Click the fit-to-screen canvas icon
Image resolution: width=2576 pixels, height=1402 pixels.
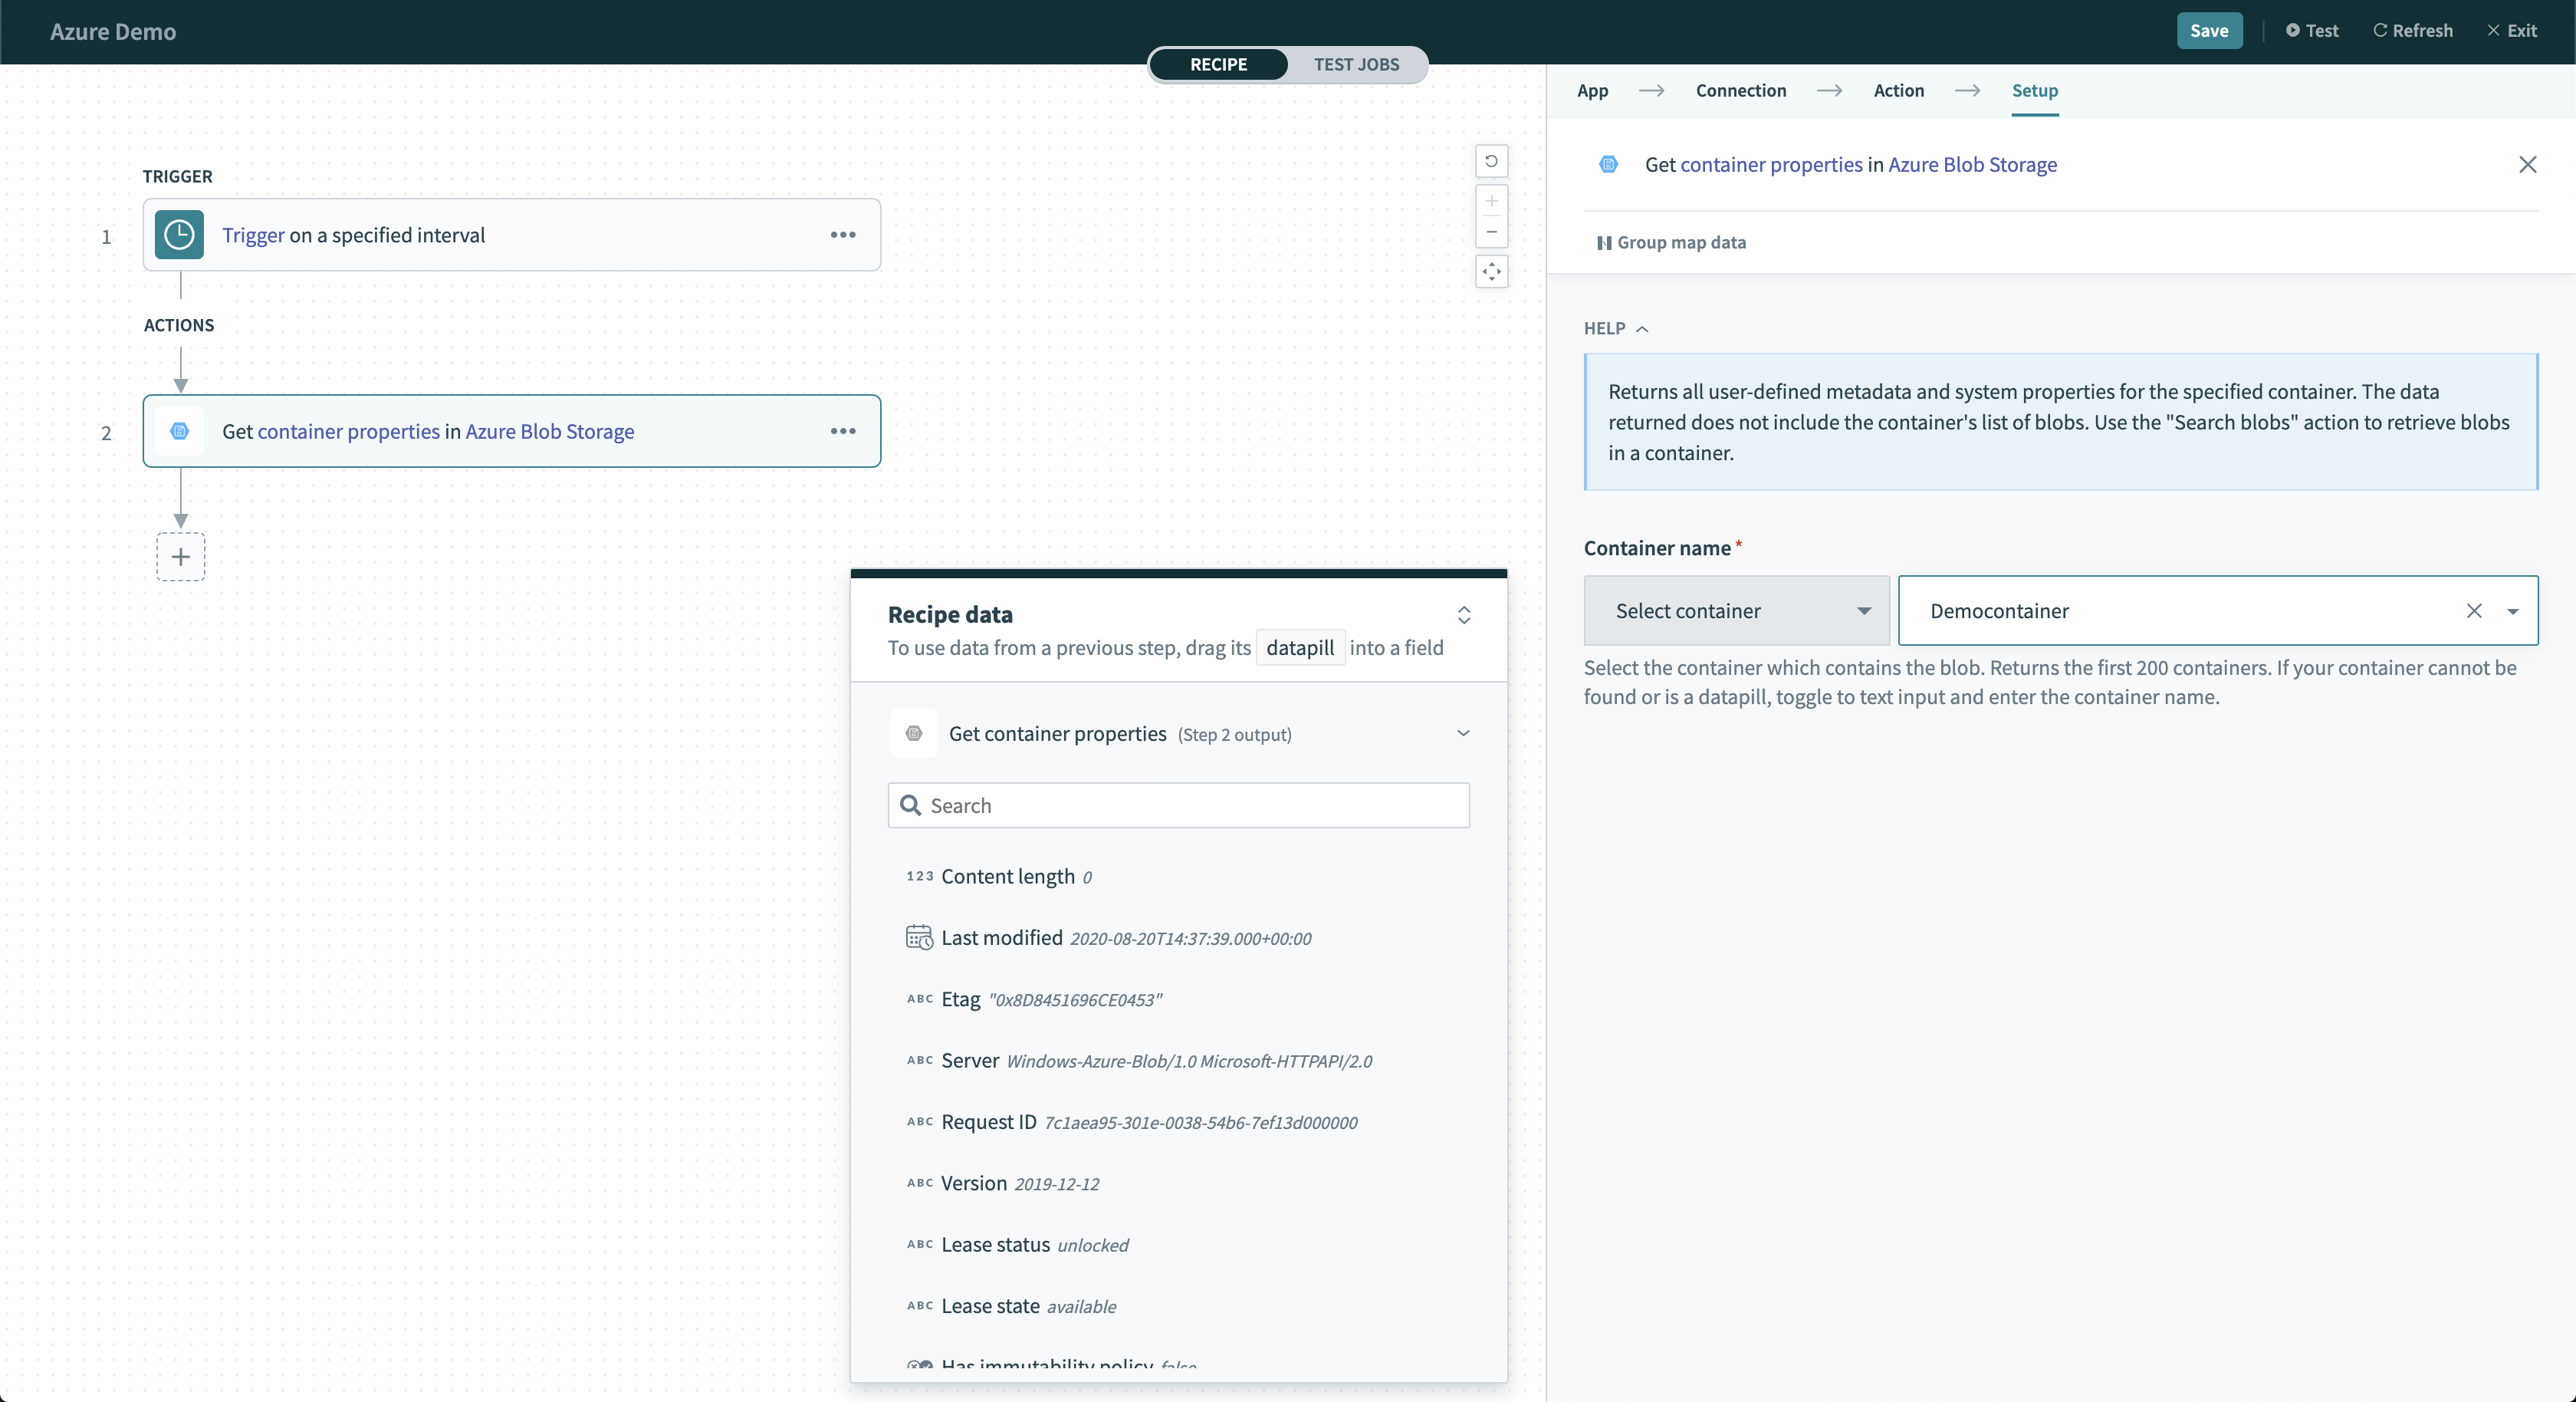[x=1491, y=272]
